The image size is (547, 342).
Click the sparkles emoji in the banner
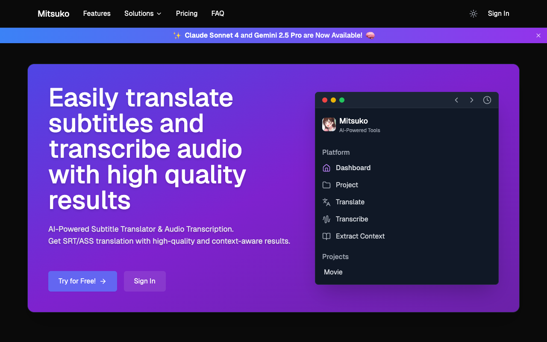[x=177, y=35]
